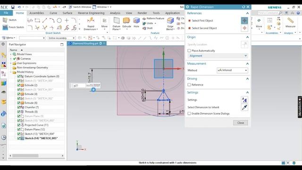Click the Unite command

coord(148,23)
